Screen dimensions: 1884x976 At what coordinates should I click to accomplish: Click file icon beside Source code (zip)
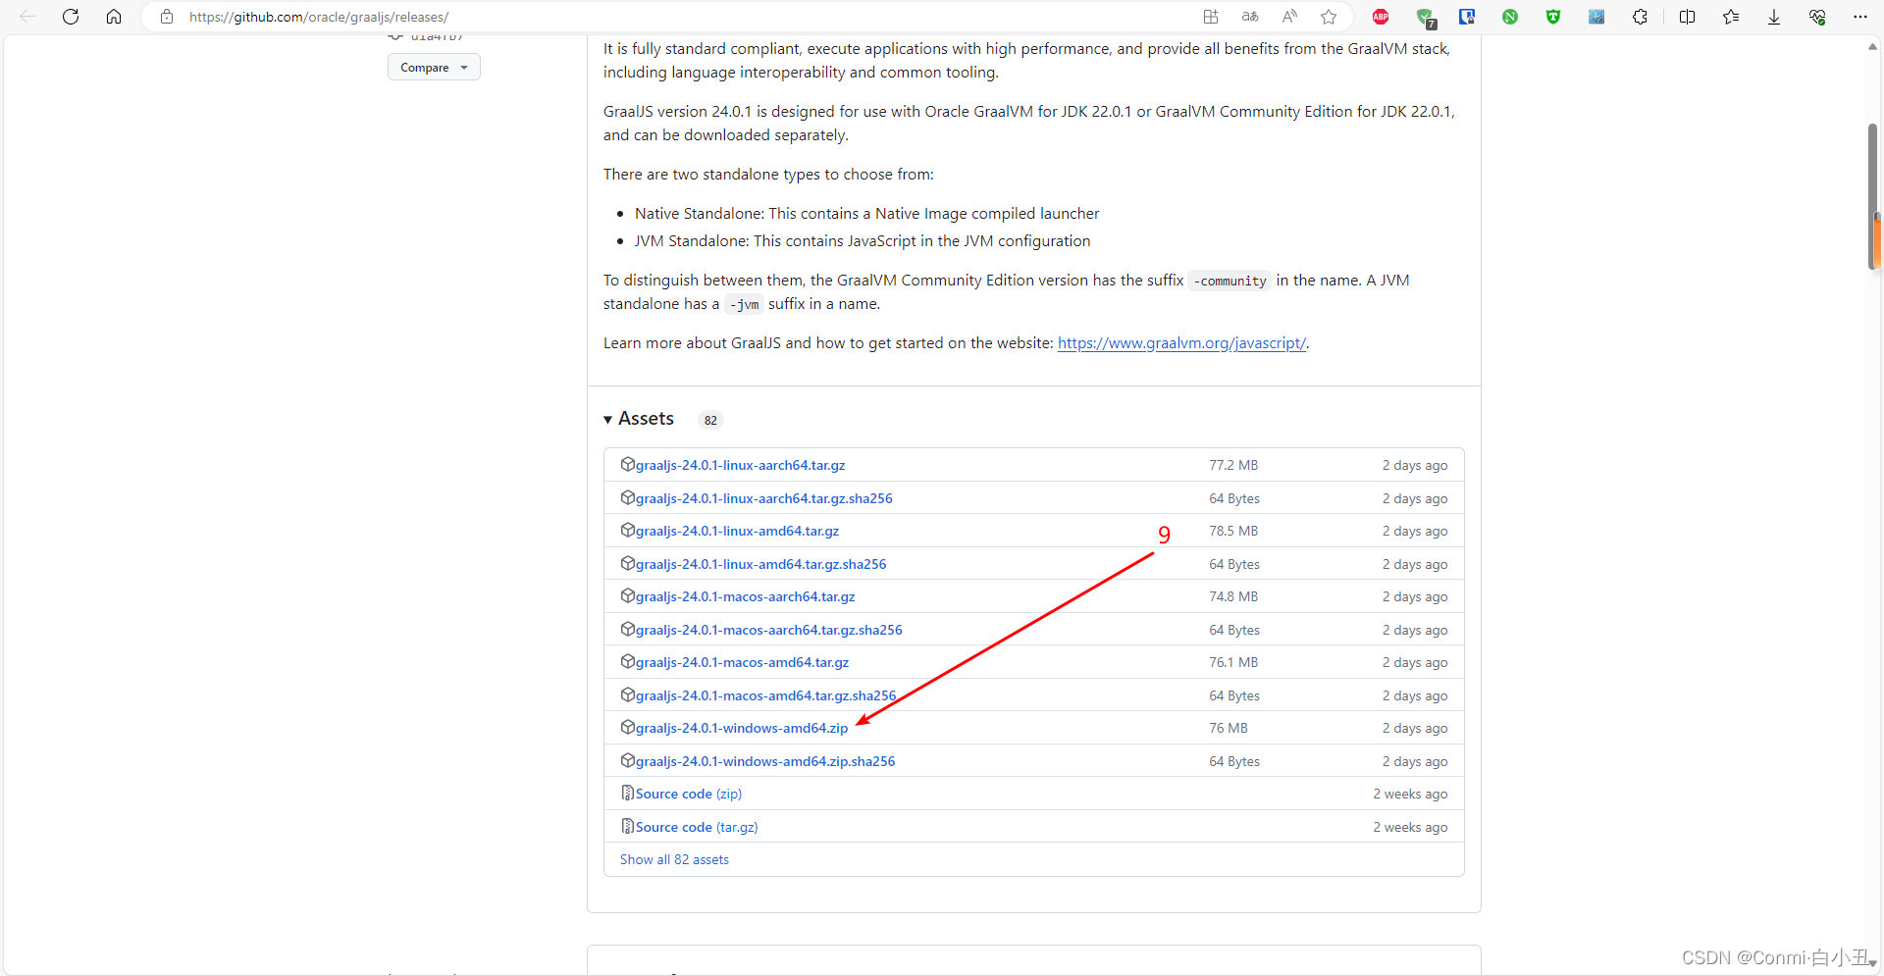click(x=627, y=793)
